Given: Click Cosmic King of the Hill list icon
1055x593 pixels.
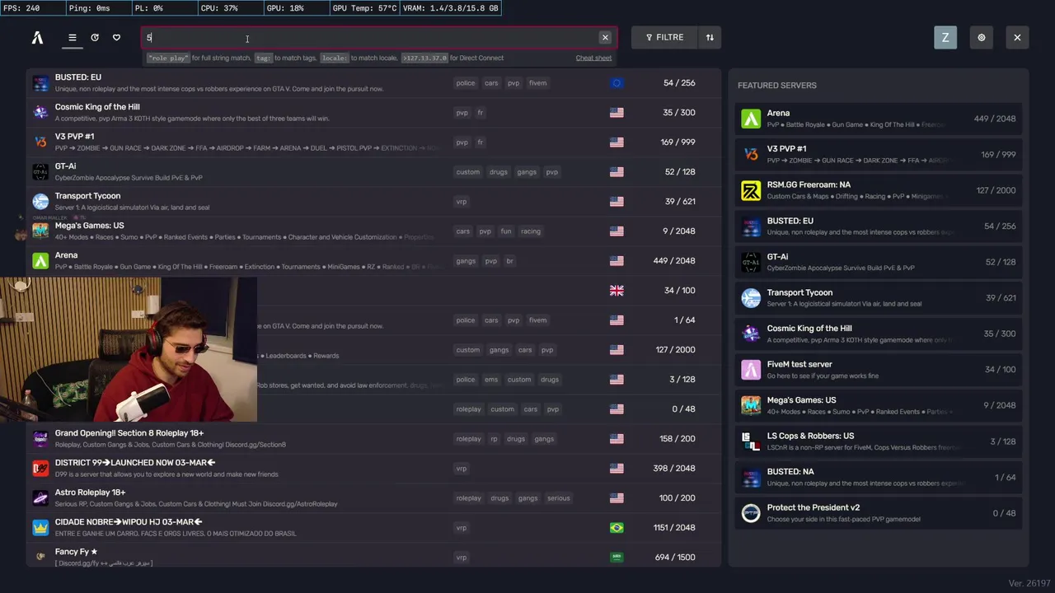Looking at the screenshot, I should click(40, 112).
